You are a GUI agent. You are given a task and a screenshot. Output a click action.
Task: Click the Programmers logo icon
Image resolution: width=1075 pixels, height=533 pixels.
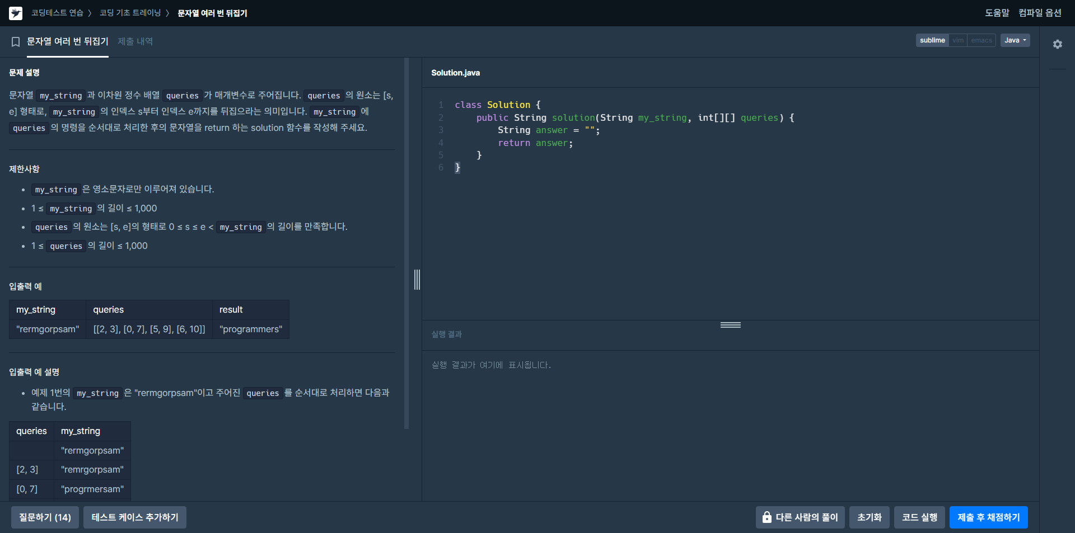(x=16, y=13)
